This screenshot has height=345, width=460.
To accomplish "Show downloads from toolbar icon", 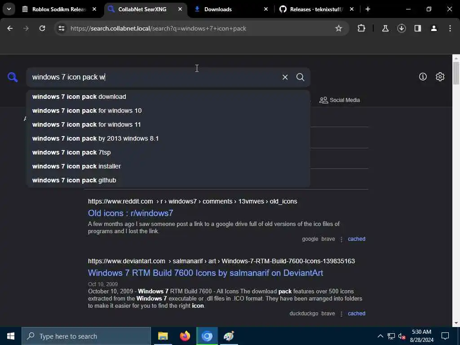I will point(401,28).
